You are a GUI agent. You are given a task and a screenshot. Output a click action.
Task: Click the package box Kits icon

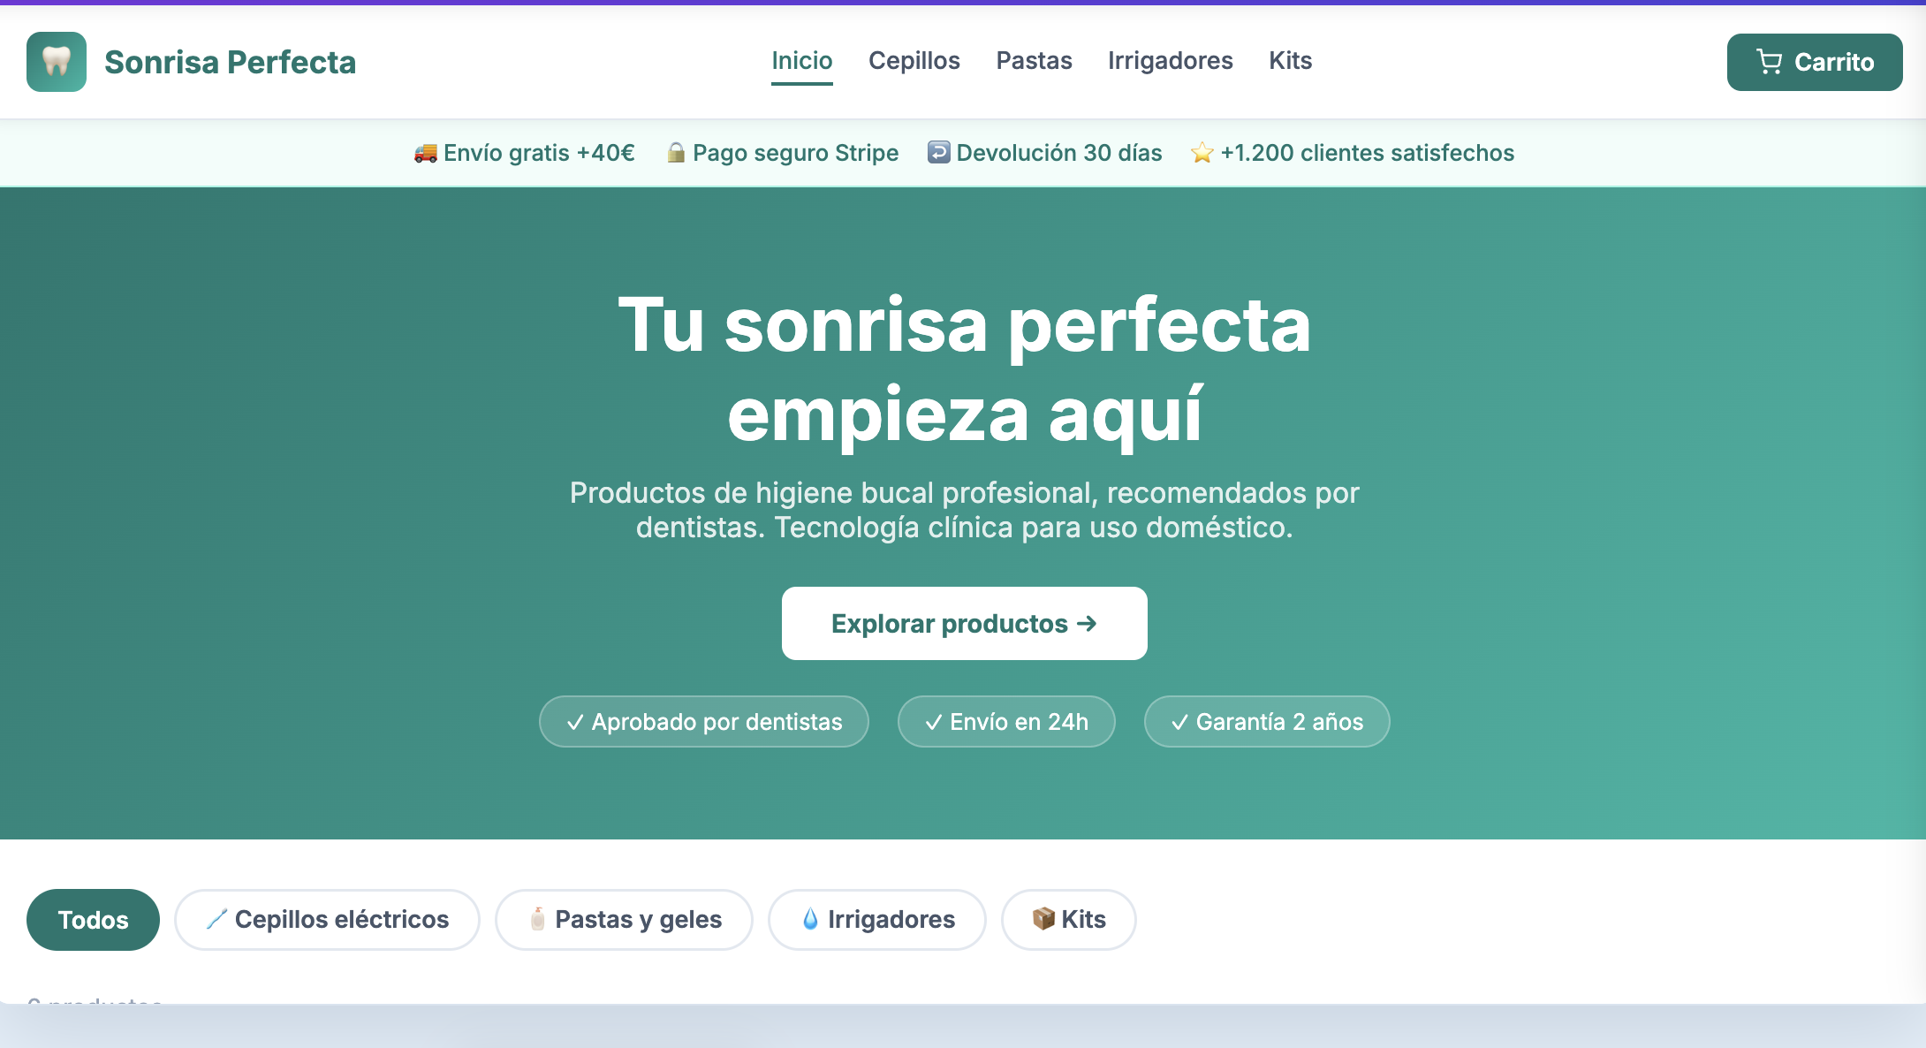tap(1043, 919)
